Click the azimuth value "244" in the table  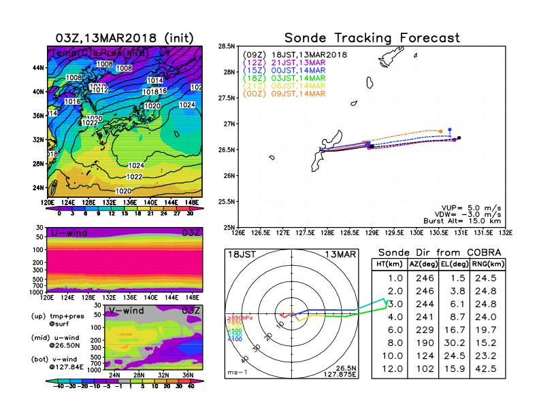pos(425,304)
